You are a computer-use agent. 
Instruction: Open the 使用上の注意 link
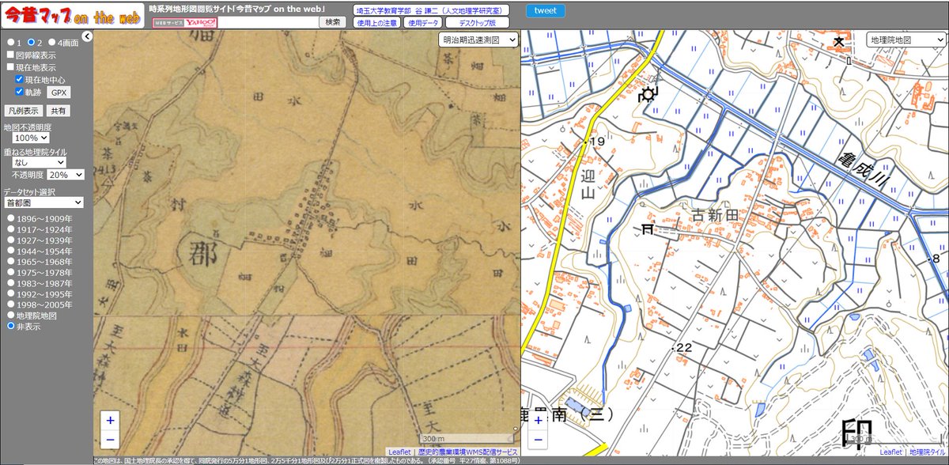[x=376, y=23]
